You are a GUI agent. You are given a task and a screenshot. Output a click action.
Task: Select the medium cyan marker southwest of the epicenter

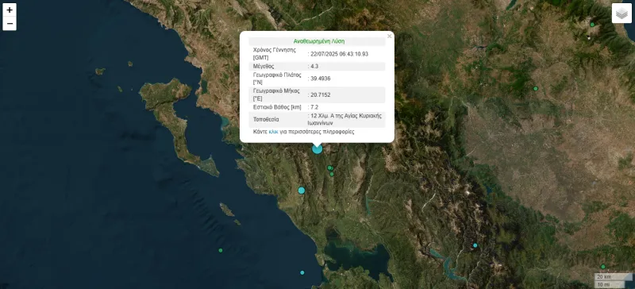302,190
